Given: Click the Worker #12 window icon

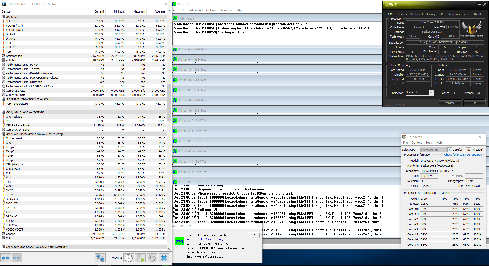Looking at the screenshot, I should [175, 141].
